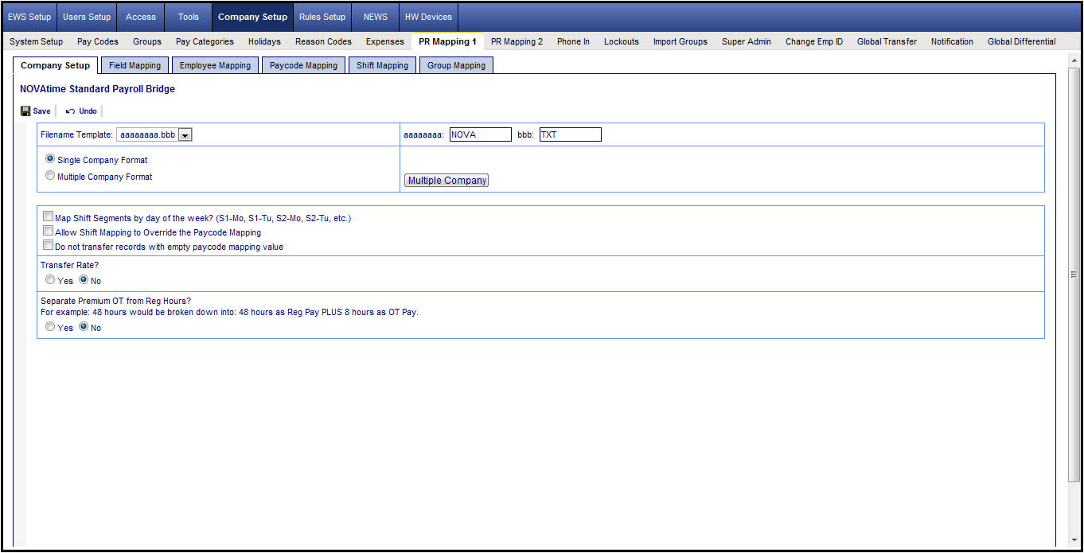
Task: Click the vertical scrollbar thumb
Action: tap(1074, 274)
